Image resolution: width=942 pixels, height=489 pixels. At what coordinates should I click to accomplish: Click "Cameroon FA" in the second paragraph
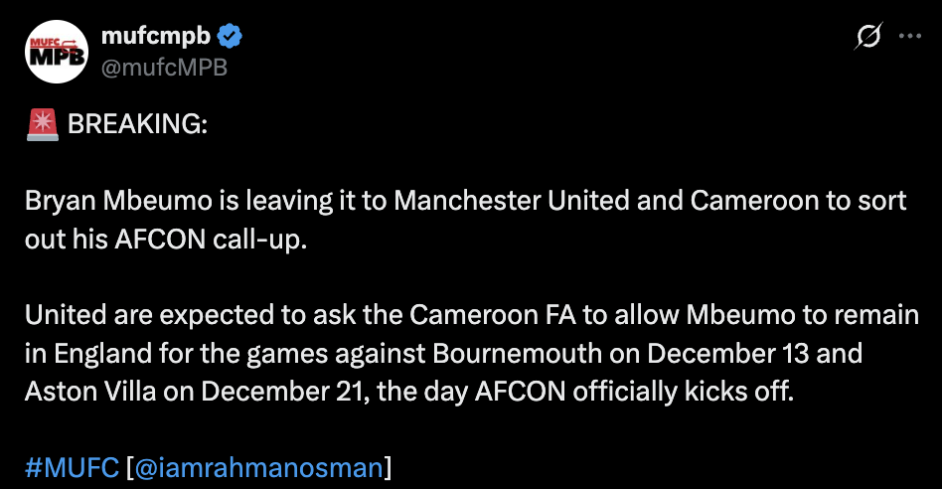point(518,315)
